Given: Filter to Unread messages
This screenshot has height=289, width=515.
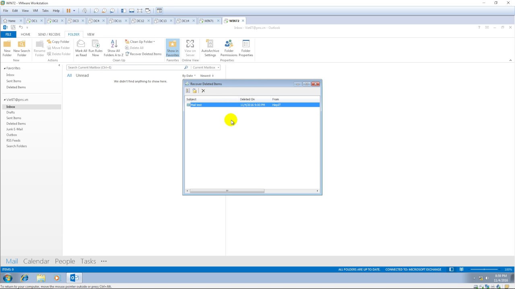Looking at the screenshot, I should click(x=82, y=75).
